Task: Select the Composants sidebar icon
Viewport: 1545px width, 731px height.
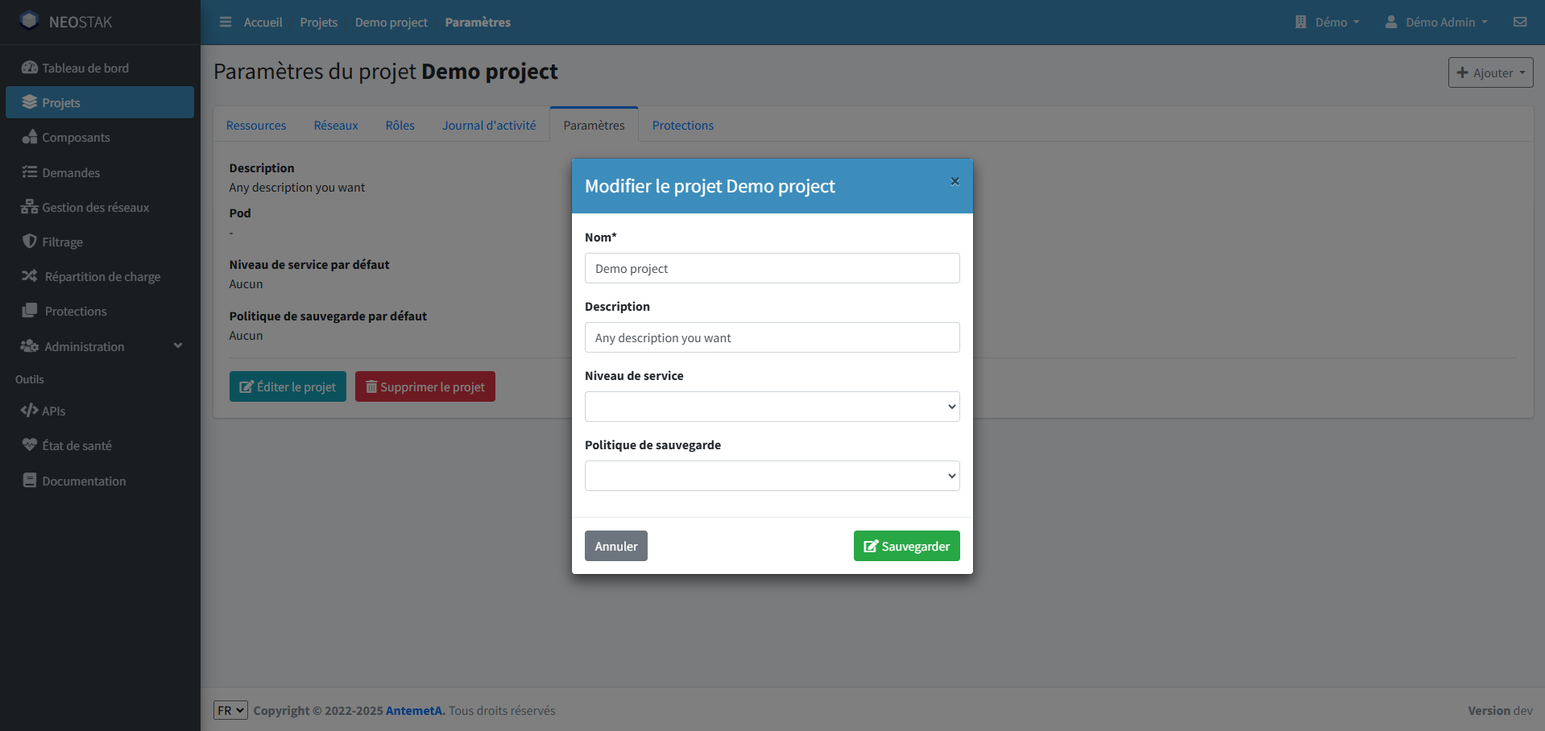Action: point(30,137)
